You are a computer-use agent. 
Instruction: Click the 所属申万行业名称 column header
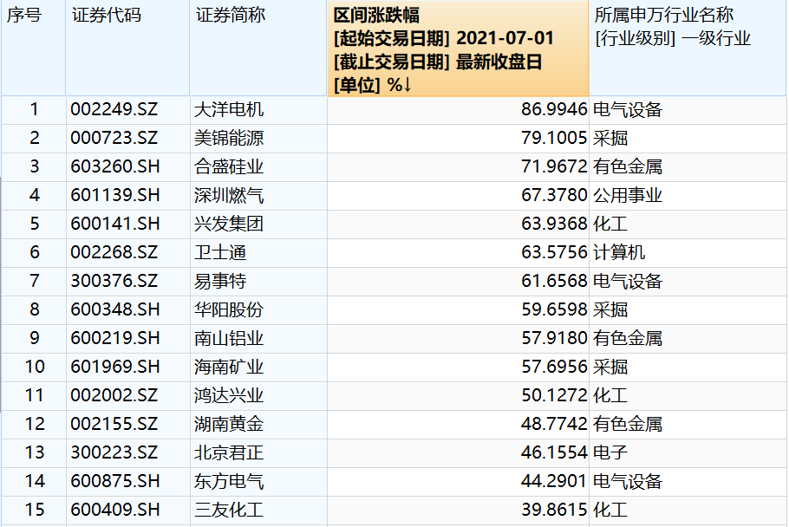[663, 16]
